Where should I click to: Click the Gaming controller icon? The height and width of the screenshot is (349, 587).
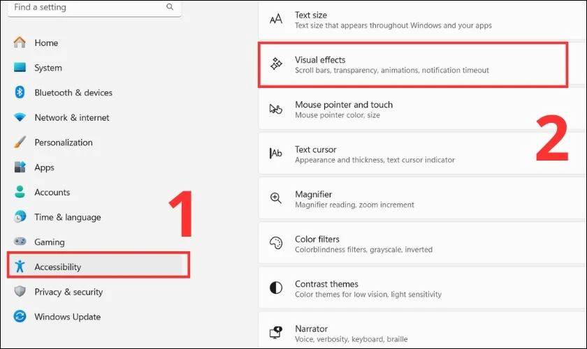(x=20, y=242)
